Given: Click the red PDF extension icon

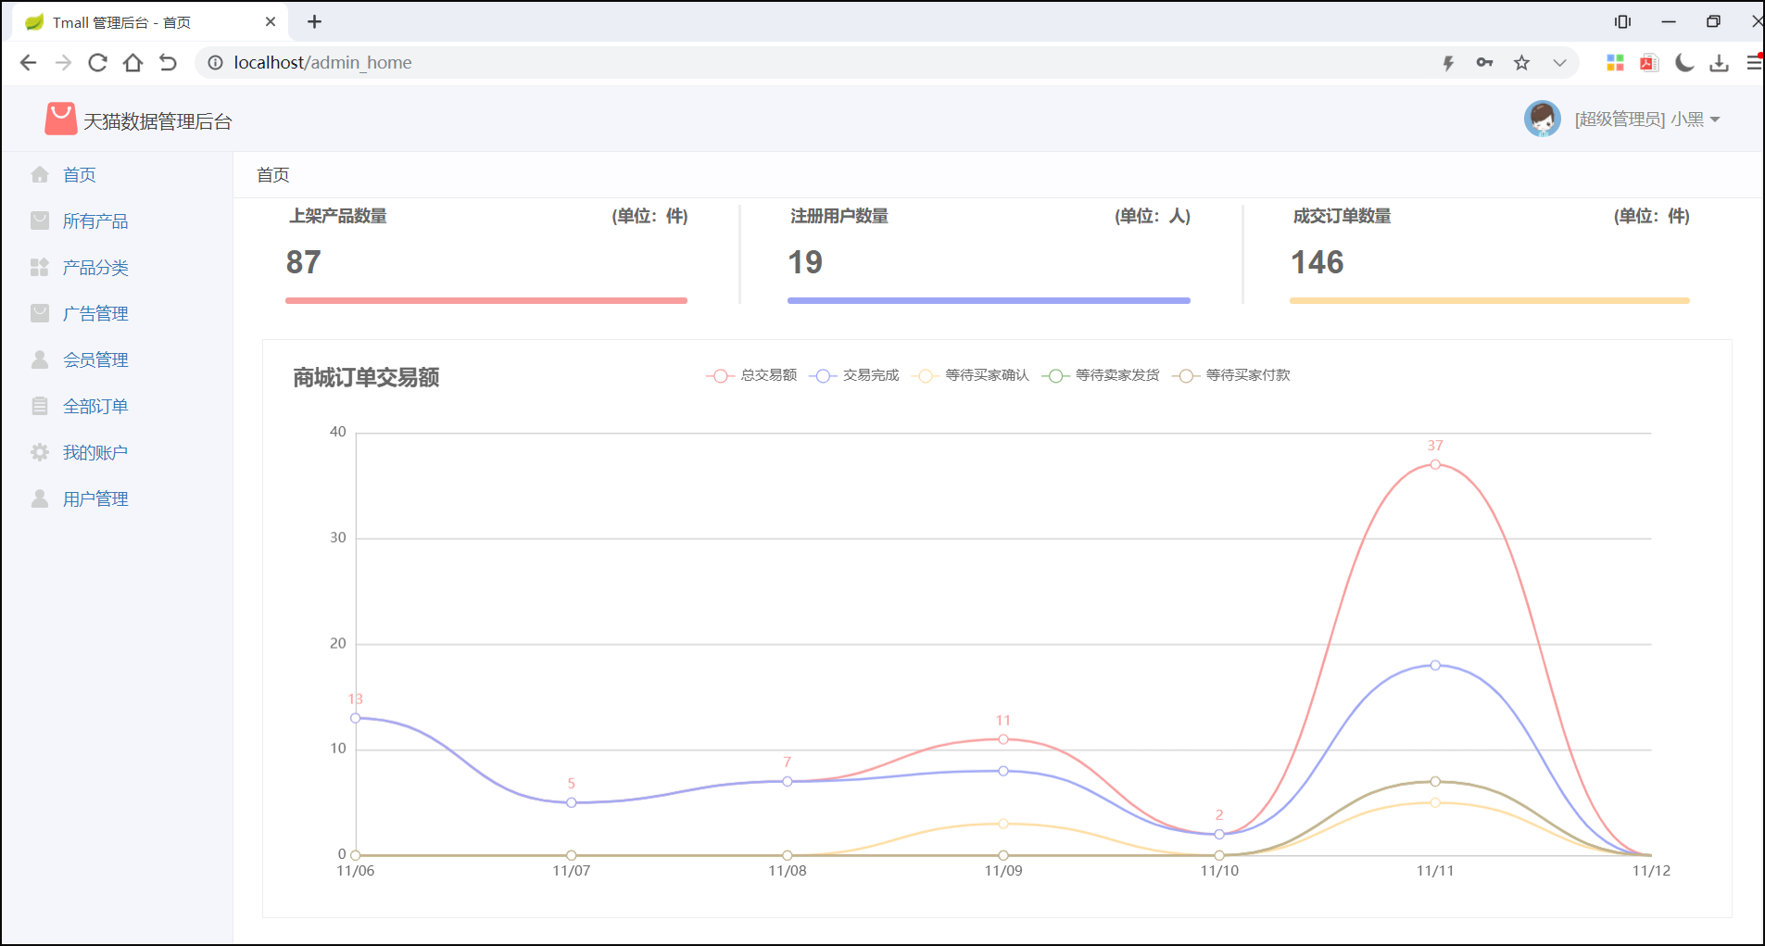Looking at the screenshot, I should click(x=1649, y=62).
